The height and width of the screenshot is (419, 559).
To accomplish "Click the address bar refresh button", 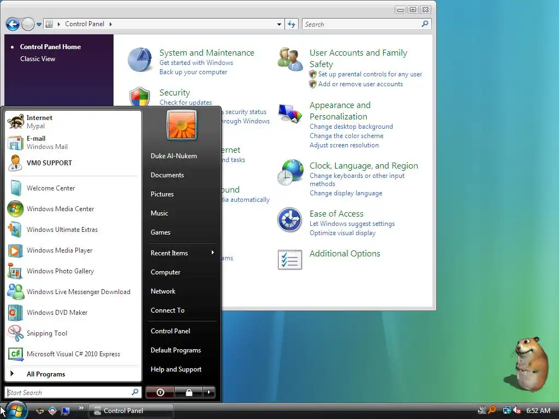I will coord(292,24).
